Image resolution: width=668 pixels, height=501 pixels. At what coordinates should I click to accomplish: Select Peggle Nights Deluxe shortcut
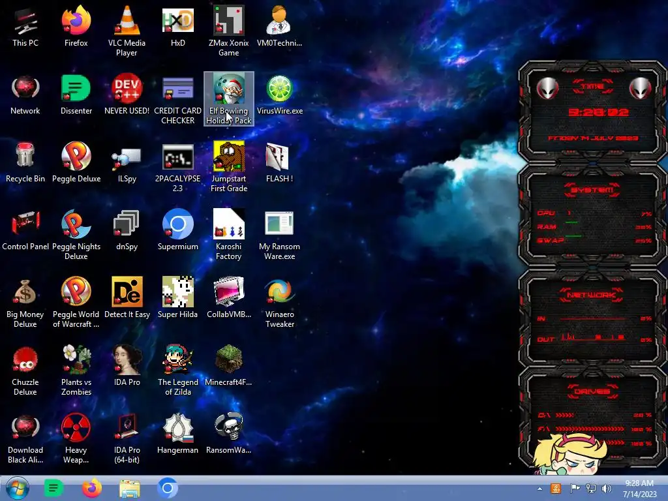(76, 235)
